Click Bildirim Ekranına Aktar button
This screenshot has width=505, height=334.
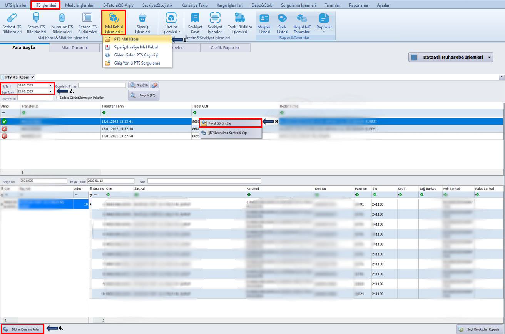tap(22, 329)
